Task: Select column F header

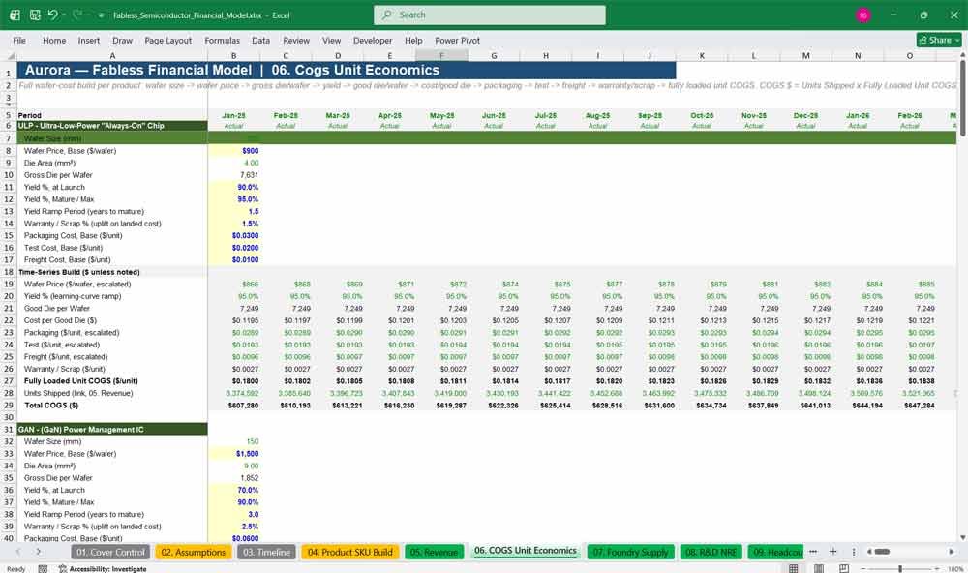Action: [x=441, y=55]
